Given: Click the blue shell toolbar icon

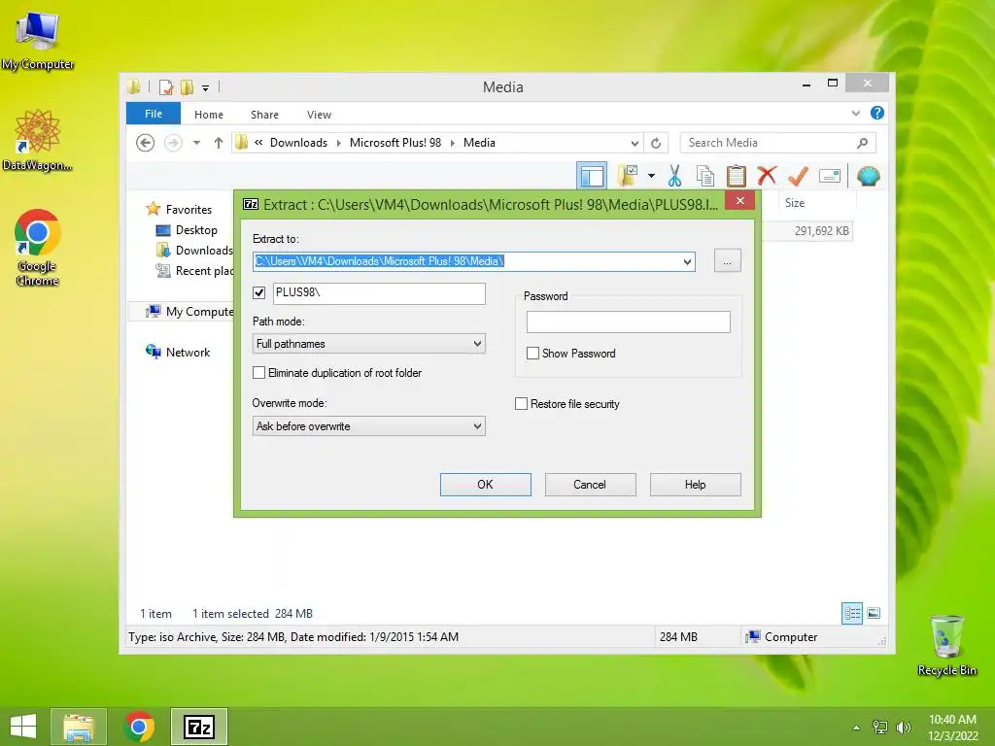Looking at the screenshot, I should click(x=868, y=176).
